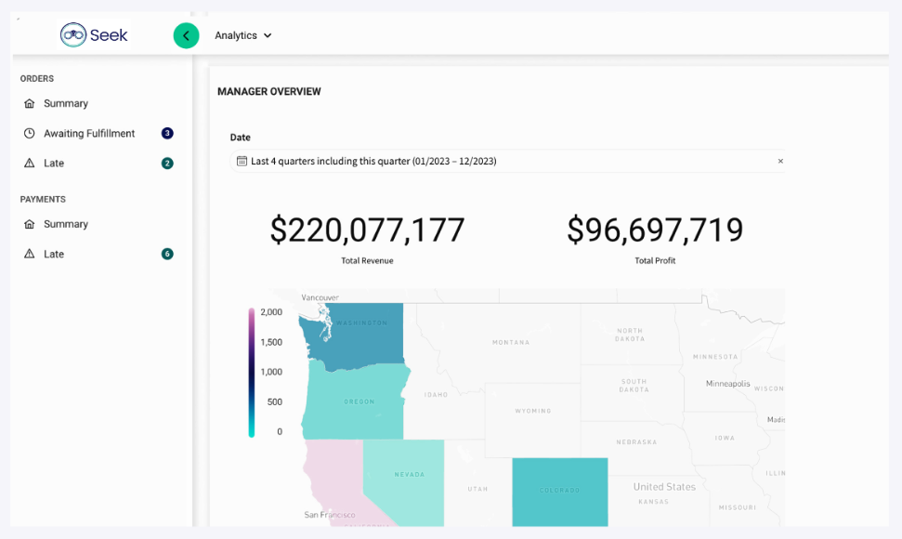Click the color gradient legend on the map
902x539 pixels.
(252, 370)
